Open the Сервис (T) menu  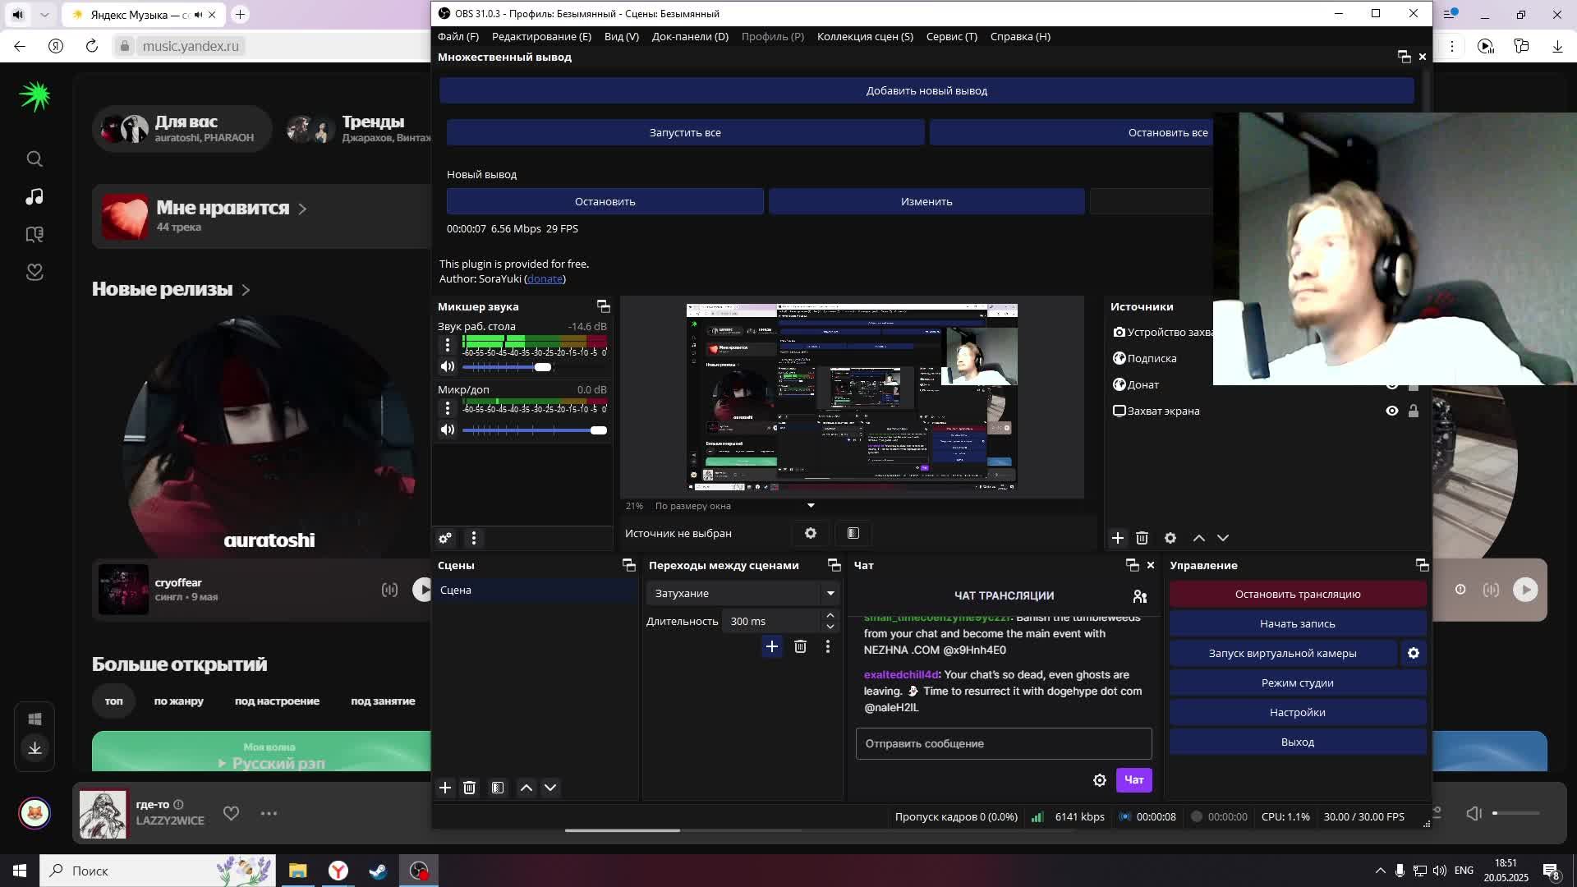tap(951, 36)
